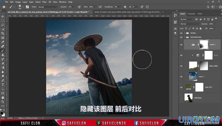Select the Eyedropper tool

[3, 42]
